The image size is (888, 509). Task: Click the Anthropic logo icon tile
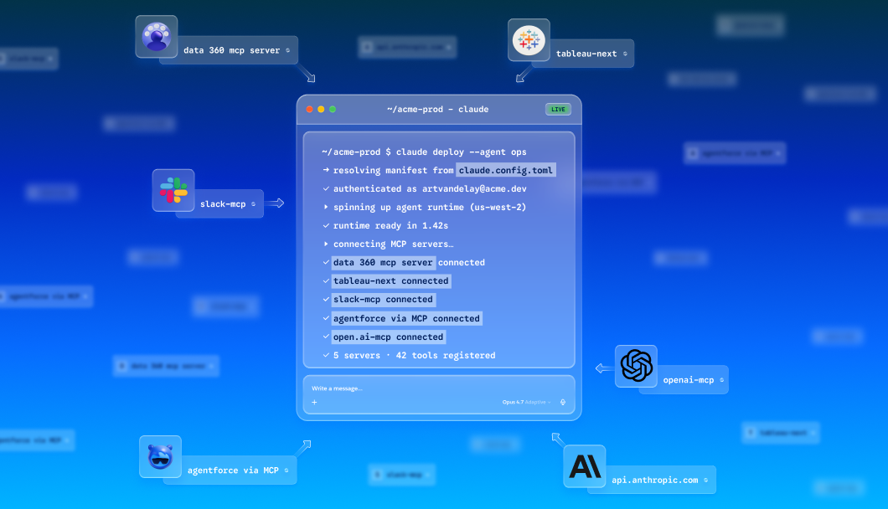585,466
